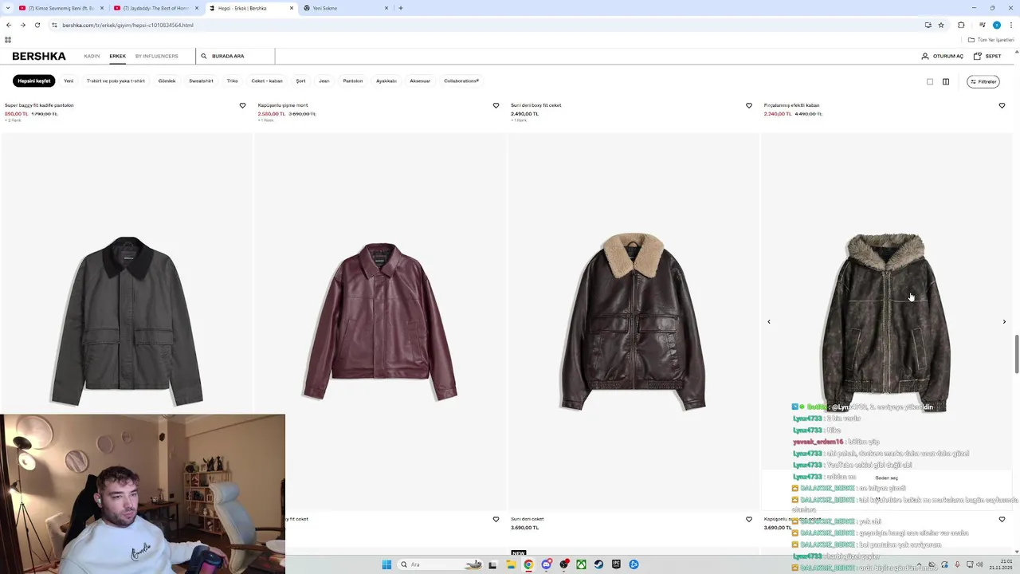Switch to the Yeni Sekme tab

coord(346,8)
